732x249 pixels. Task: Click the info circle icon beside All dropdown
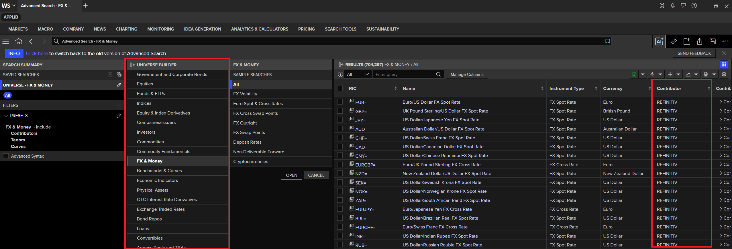(x=340, y=75)
